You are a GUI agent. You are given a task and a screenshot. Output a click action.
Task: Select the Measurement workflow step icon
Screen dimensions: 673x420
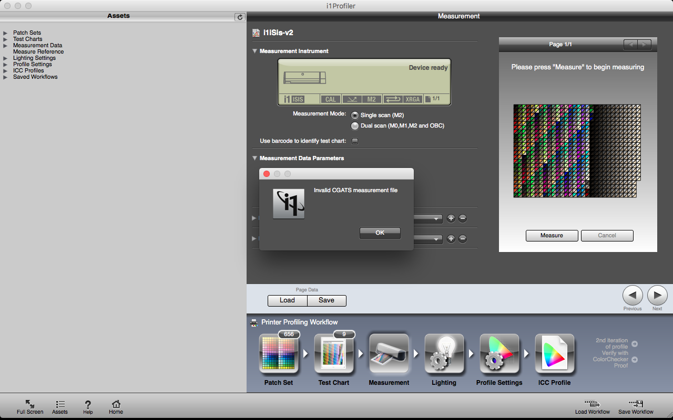(x=389, y=355)
